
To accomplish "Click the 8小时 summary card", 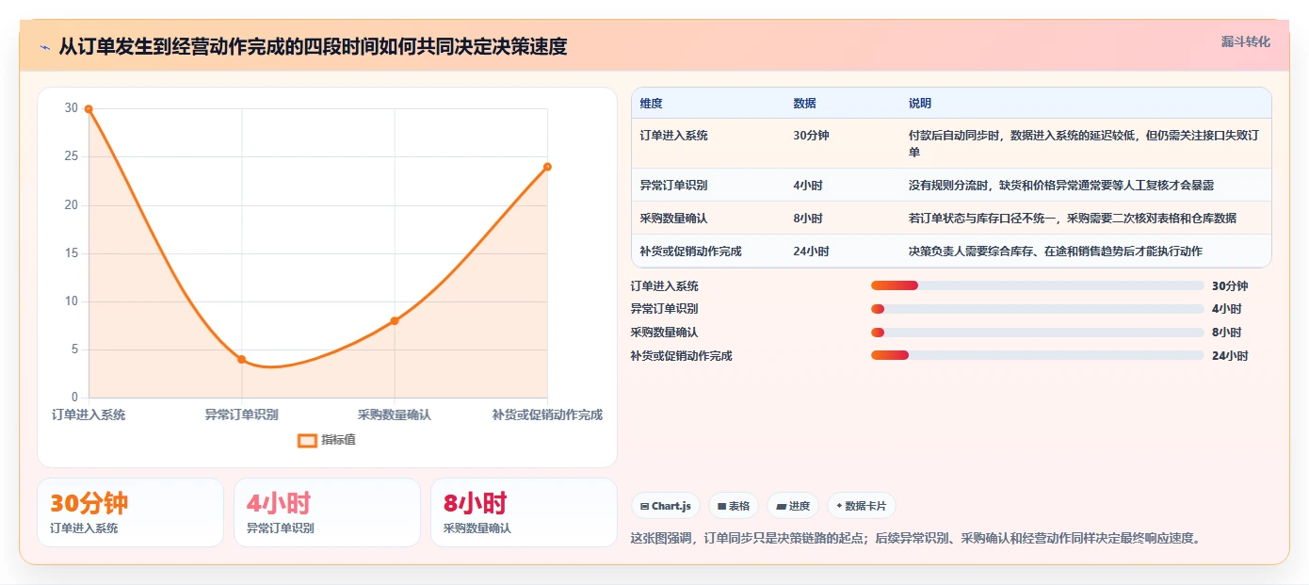I will [524, 512].
